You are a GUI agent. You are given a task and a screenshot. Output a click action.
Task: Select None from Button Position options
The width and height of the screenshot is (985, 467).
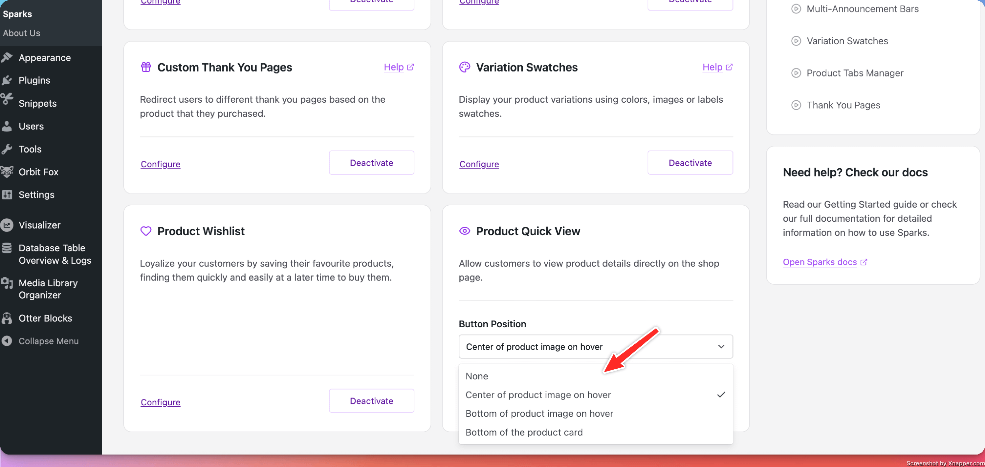click(476, 376)
